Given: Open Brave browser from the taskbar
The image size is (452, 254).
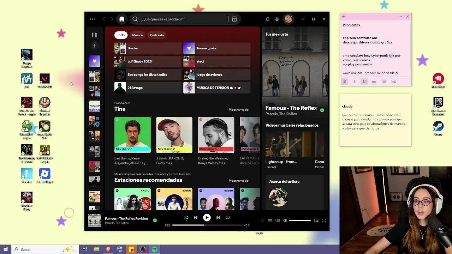Looking at the screenshot, I should point(108,249).
